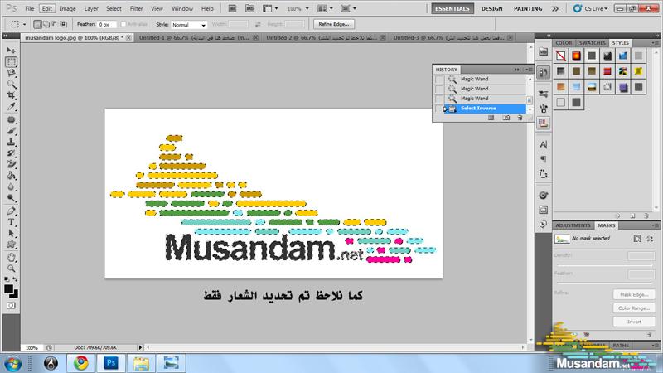This screenshot has width=663, height=373.
Task: Select the Hand tool
Action: click(x=11, y=257)
